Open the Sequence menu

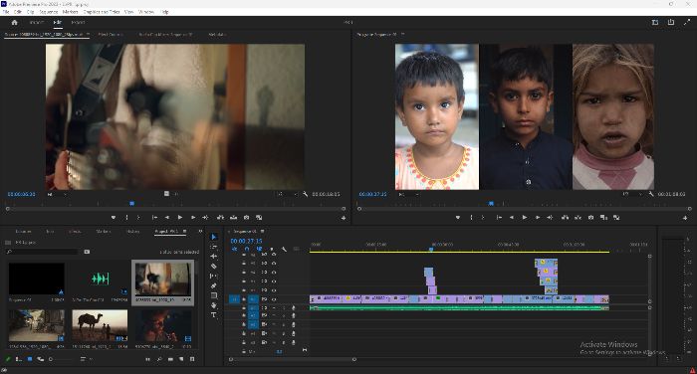coord(49,12)
